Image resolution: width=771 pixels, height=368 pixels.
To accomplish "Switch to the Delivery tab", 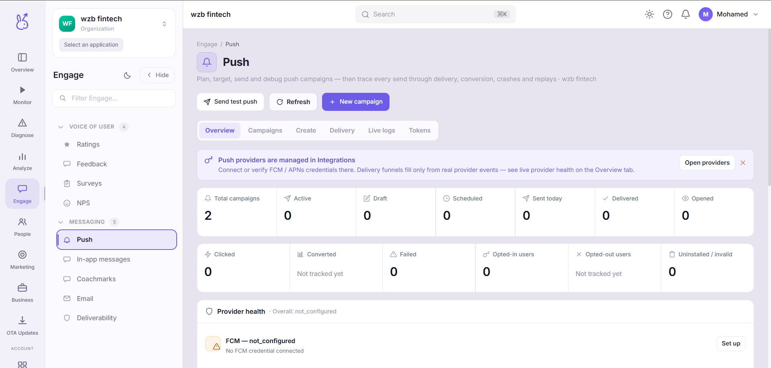I will (x=342, y=131).
